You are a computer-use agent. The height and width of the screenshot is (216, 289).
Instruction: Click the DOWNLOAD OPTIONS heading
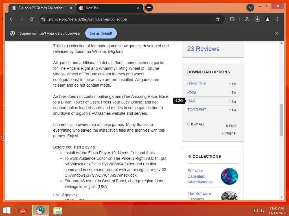pos(209,72)
